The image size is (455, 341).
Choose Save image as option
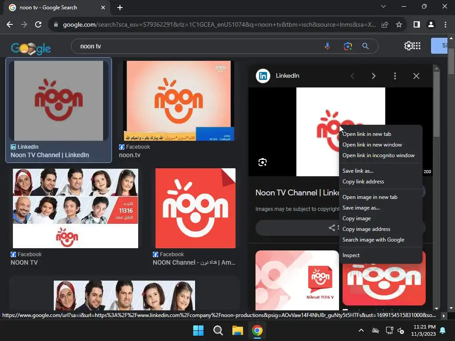(x=361, y=208)
